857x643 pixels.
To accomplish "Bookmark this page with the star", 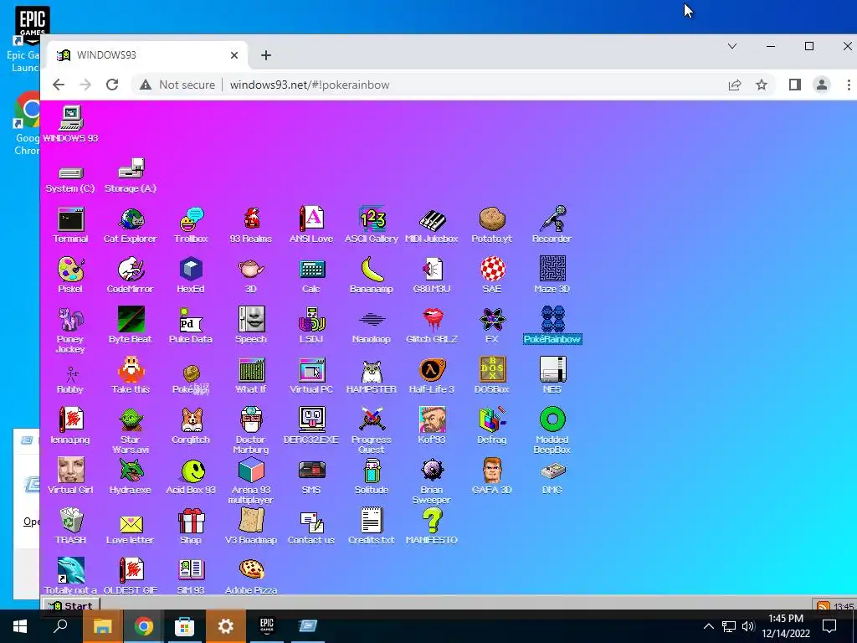I will point(762,85).
